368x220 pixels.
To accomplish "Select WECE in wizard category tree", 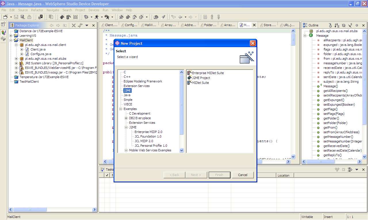I will point(128,104).
